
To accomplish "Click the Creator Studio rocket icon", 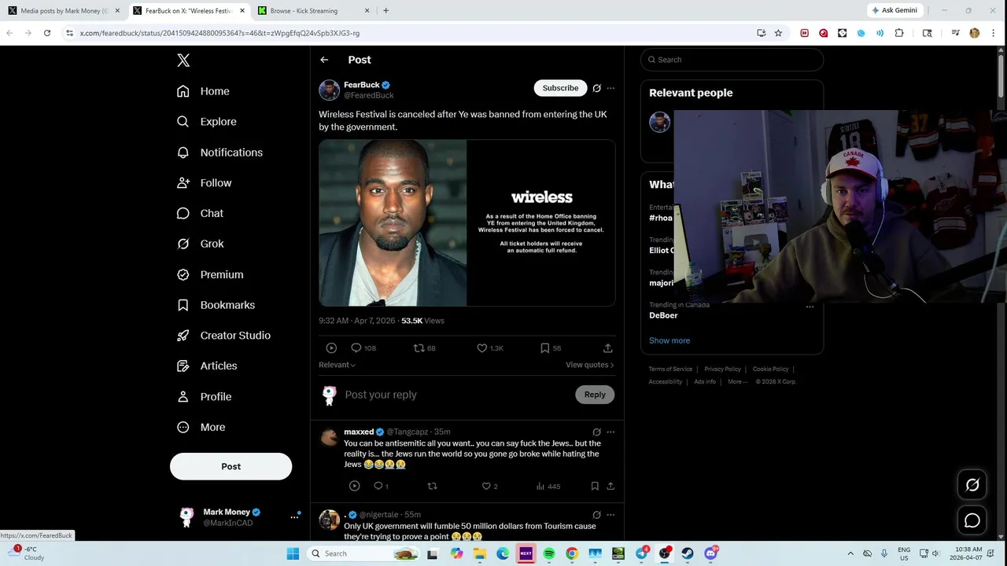I will tap(183, 336).
